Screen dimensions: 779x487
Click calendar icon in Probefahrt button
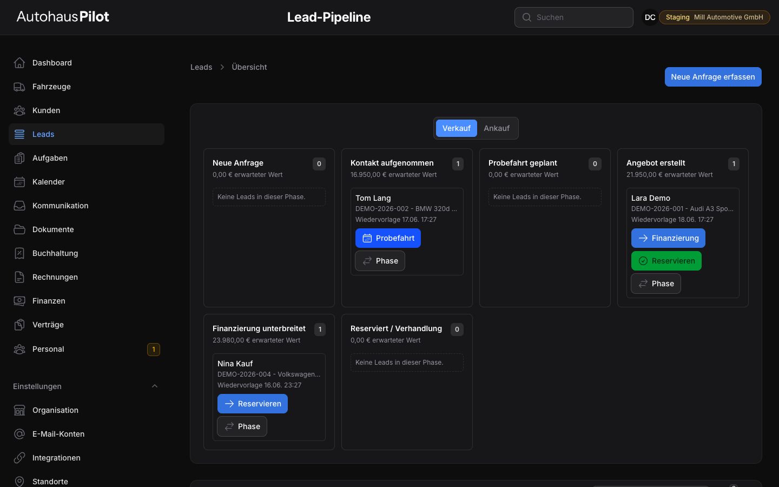(x=367, y=238)
